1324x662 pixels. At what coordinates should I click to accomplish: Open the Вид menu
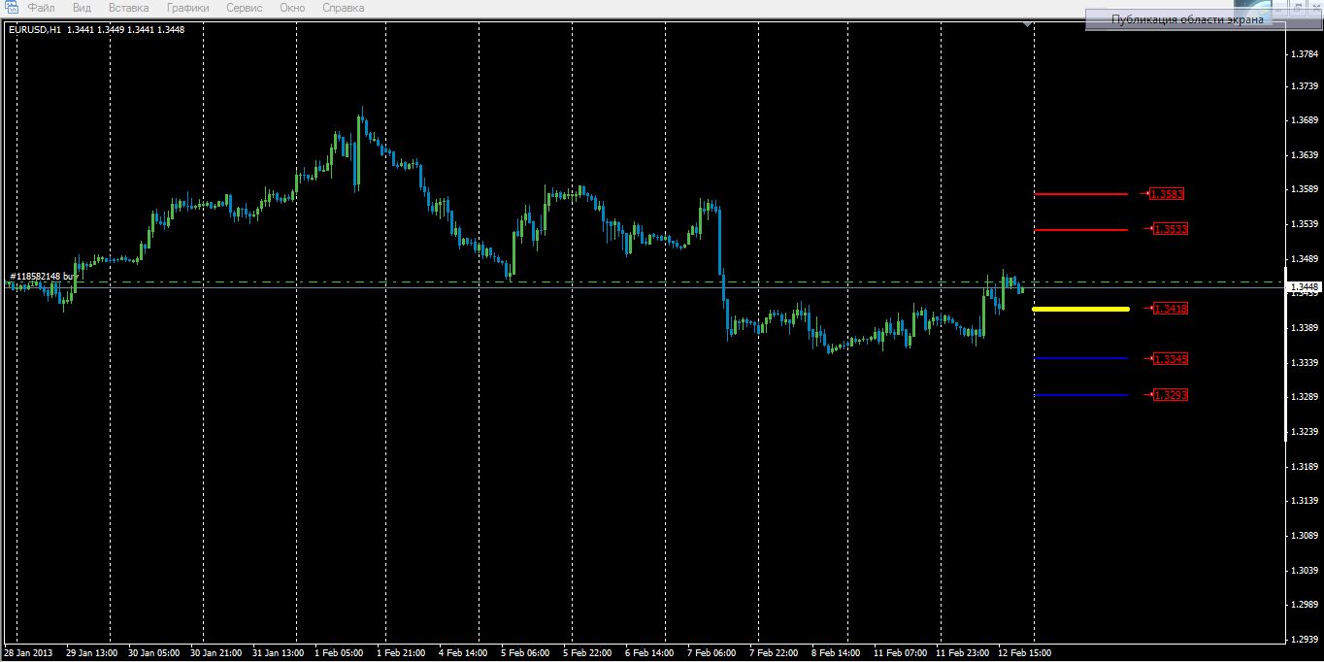82,8
